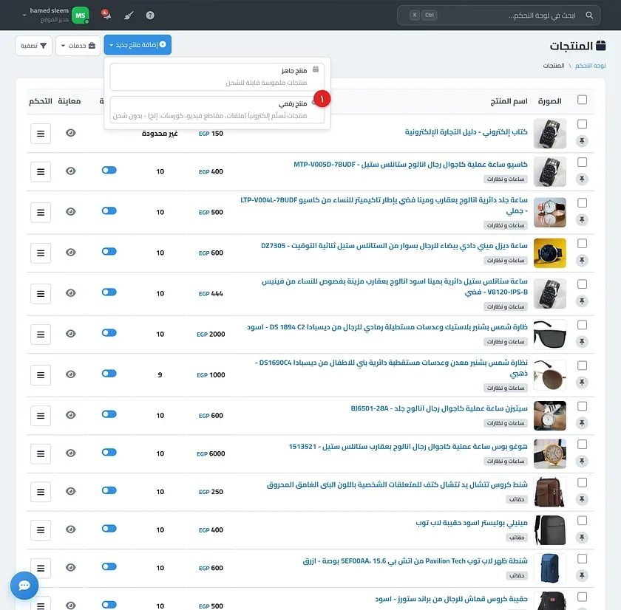Toggle status switch for Casio LTP-V004L-7BUDF
This screenshot has height=610, width=621.
coord(109,211)
